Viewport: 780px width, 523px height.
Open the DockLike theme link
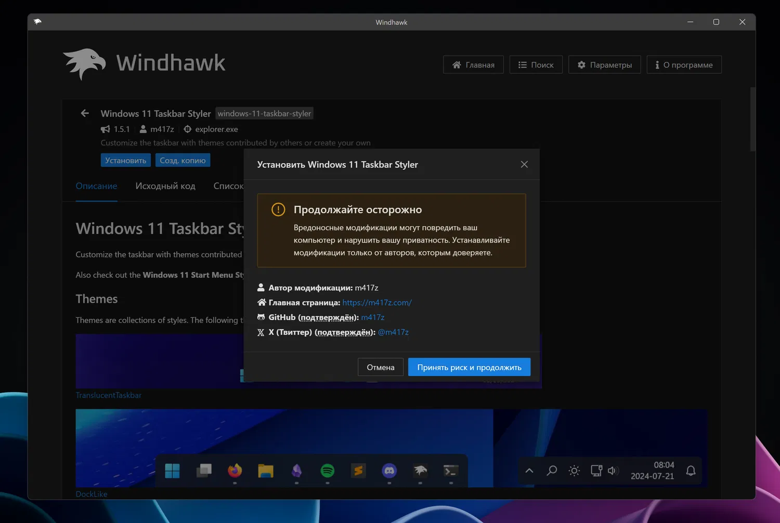92,494
